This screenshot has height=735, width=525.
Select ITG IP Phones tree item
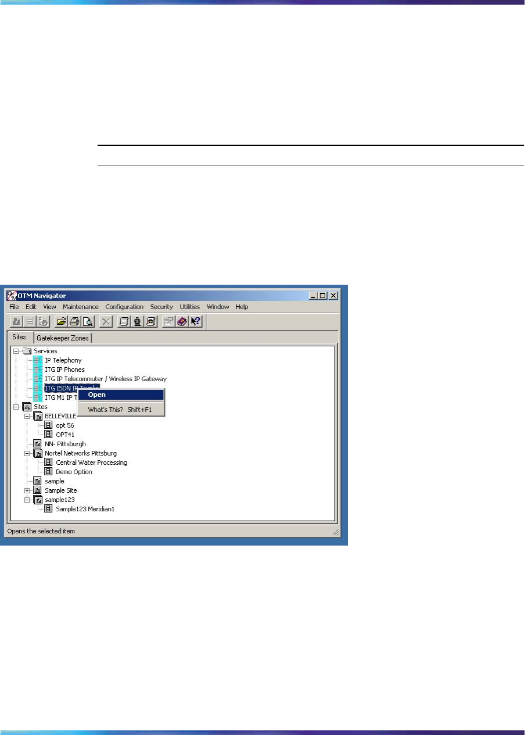click(64, 370)
